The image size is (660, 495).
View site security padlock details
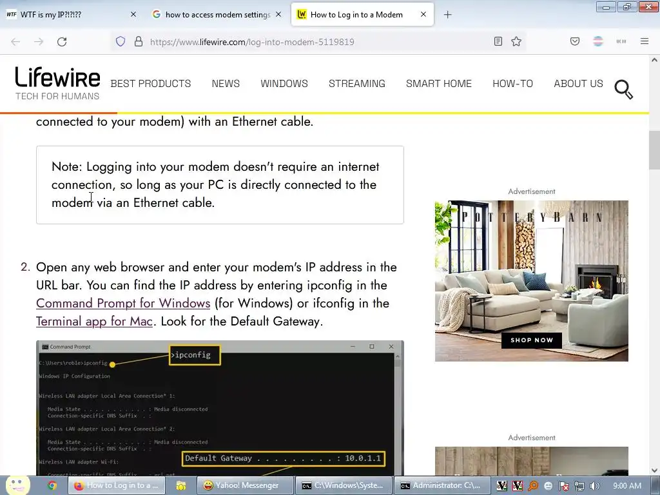pos(139,41)
